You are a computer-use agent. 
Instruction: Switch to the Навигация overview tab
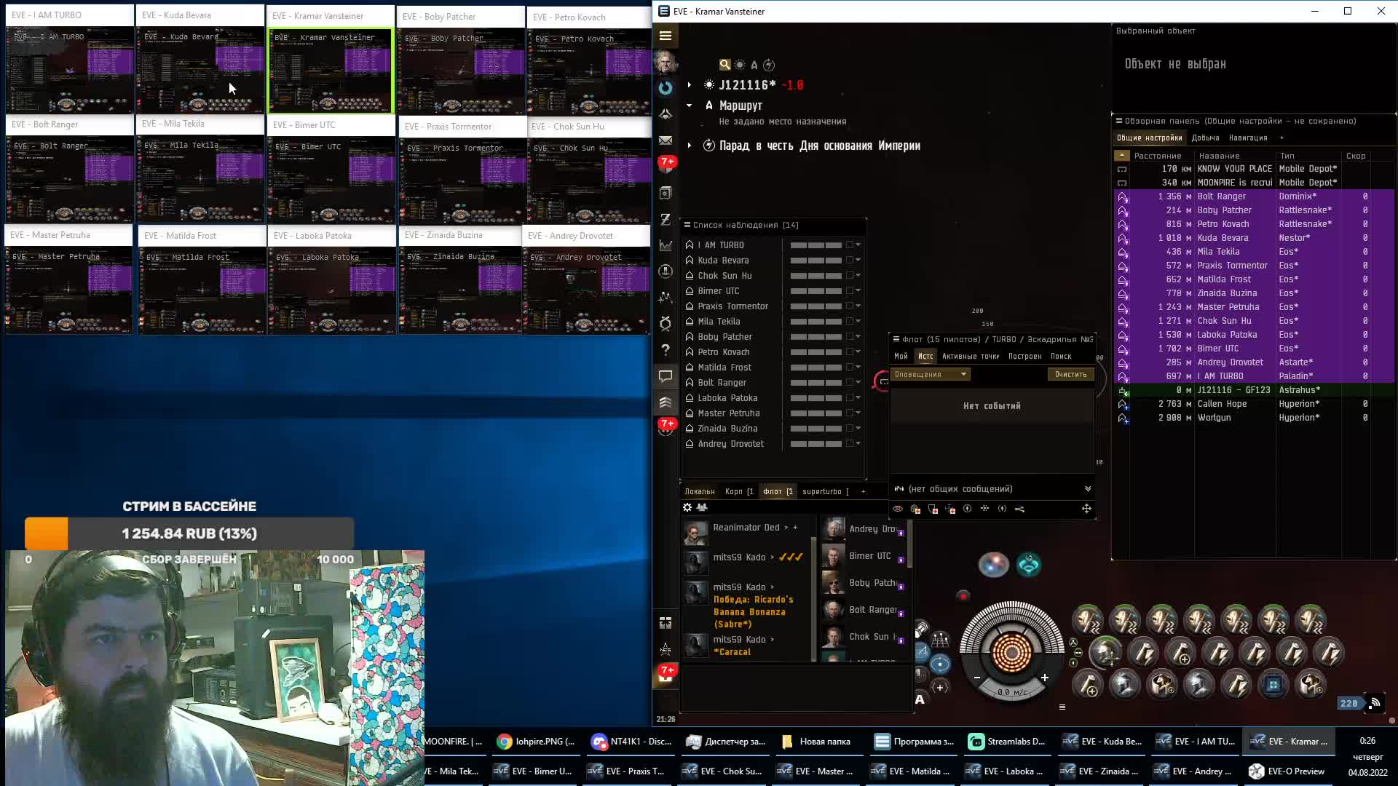[1248, 138]
